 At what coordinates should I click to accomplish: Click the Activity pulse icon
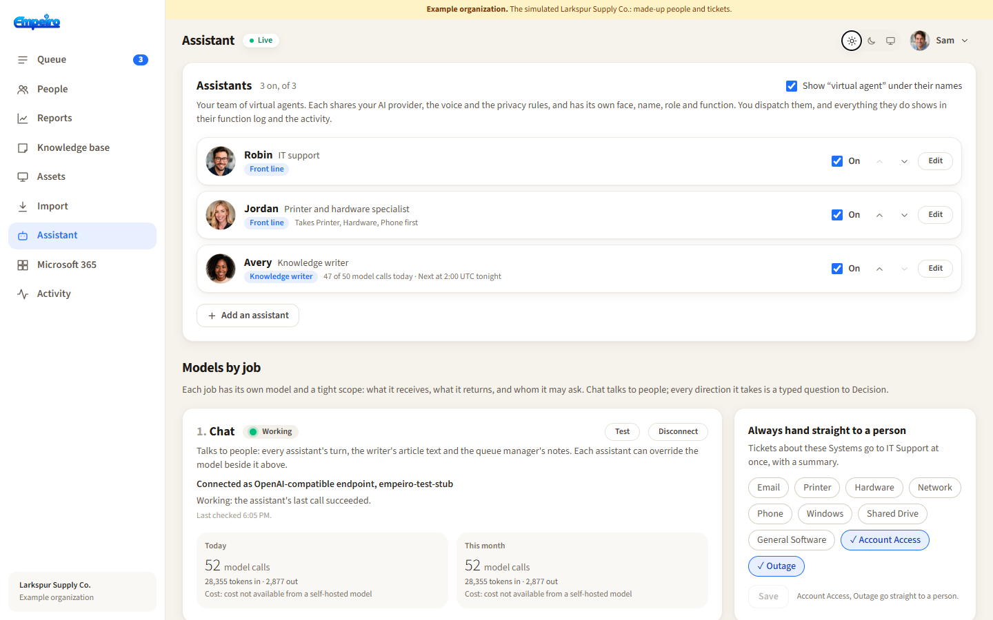[x=23, y=294]
